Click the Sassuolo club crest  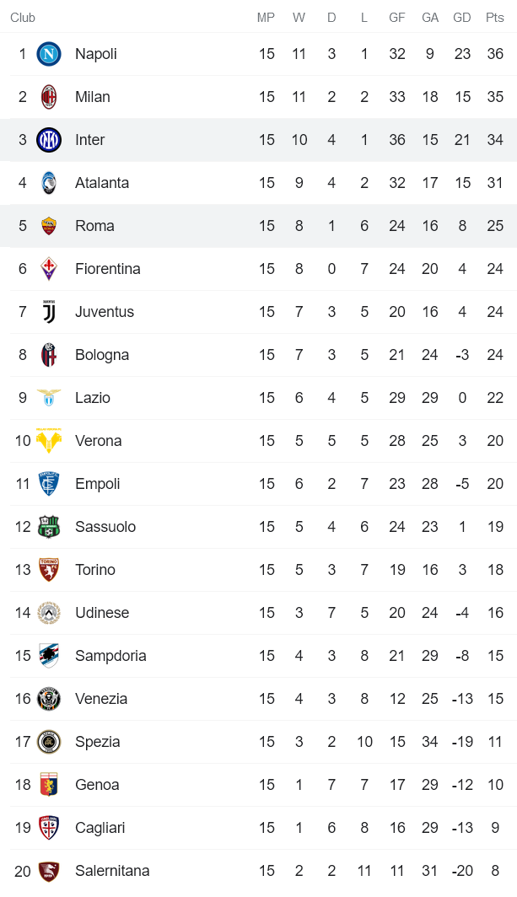tap(49, 527)
